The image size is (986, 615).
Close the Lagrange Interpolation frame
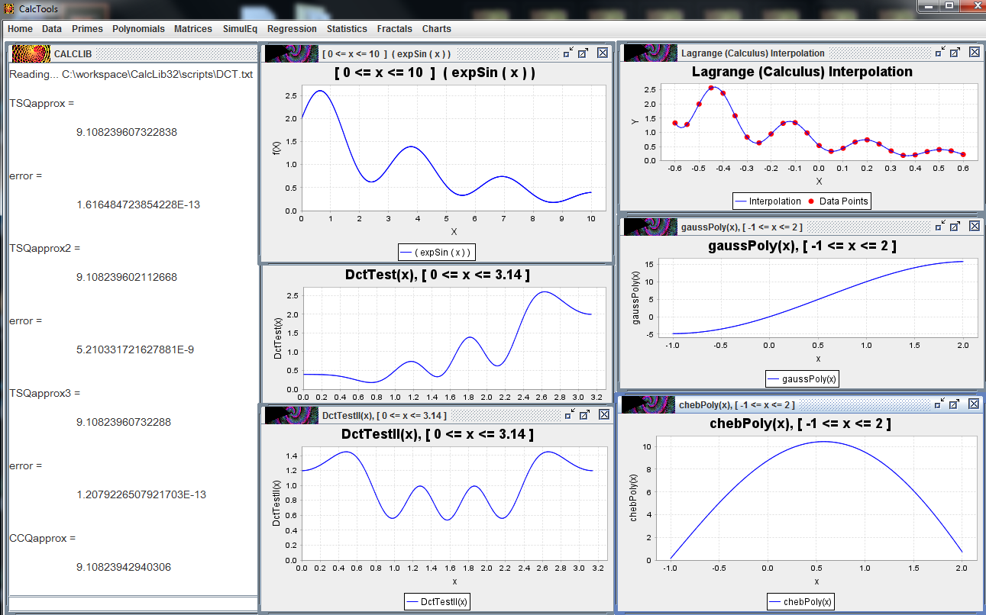pyautogui.click(x=975, y=52)
